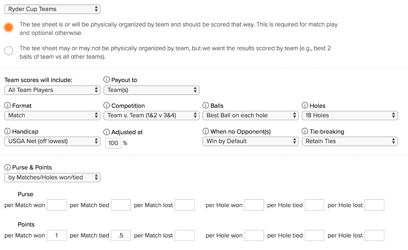Click info icon beside Format label
Viewport: 408px width, 250px height.
(7, 105)
